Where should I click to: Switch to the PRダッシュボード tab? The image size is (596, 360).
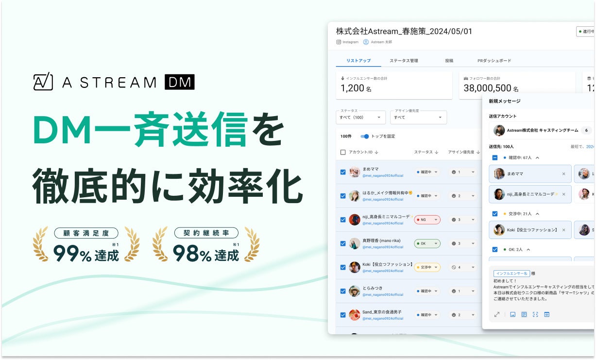coord(494,61)
